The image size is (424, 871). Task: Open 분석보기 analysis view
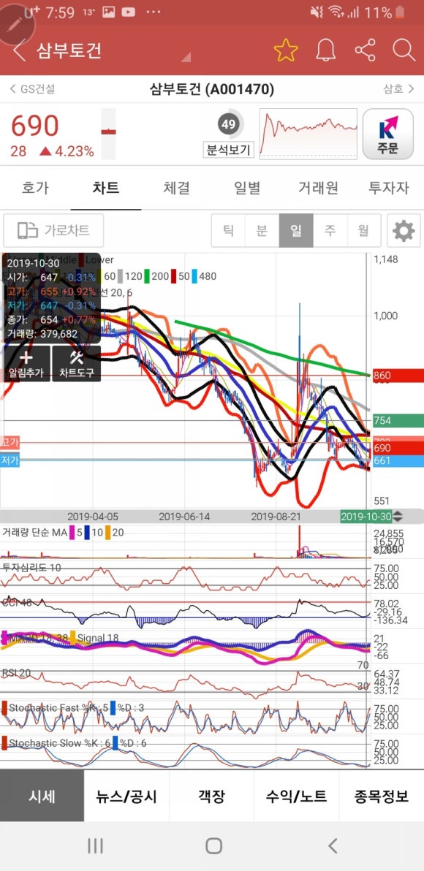(x=229, y=149)
